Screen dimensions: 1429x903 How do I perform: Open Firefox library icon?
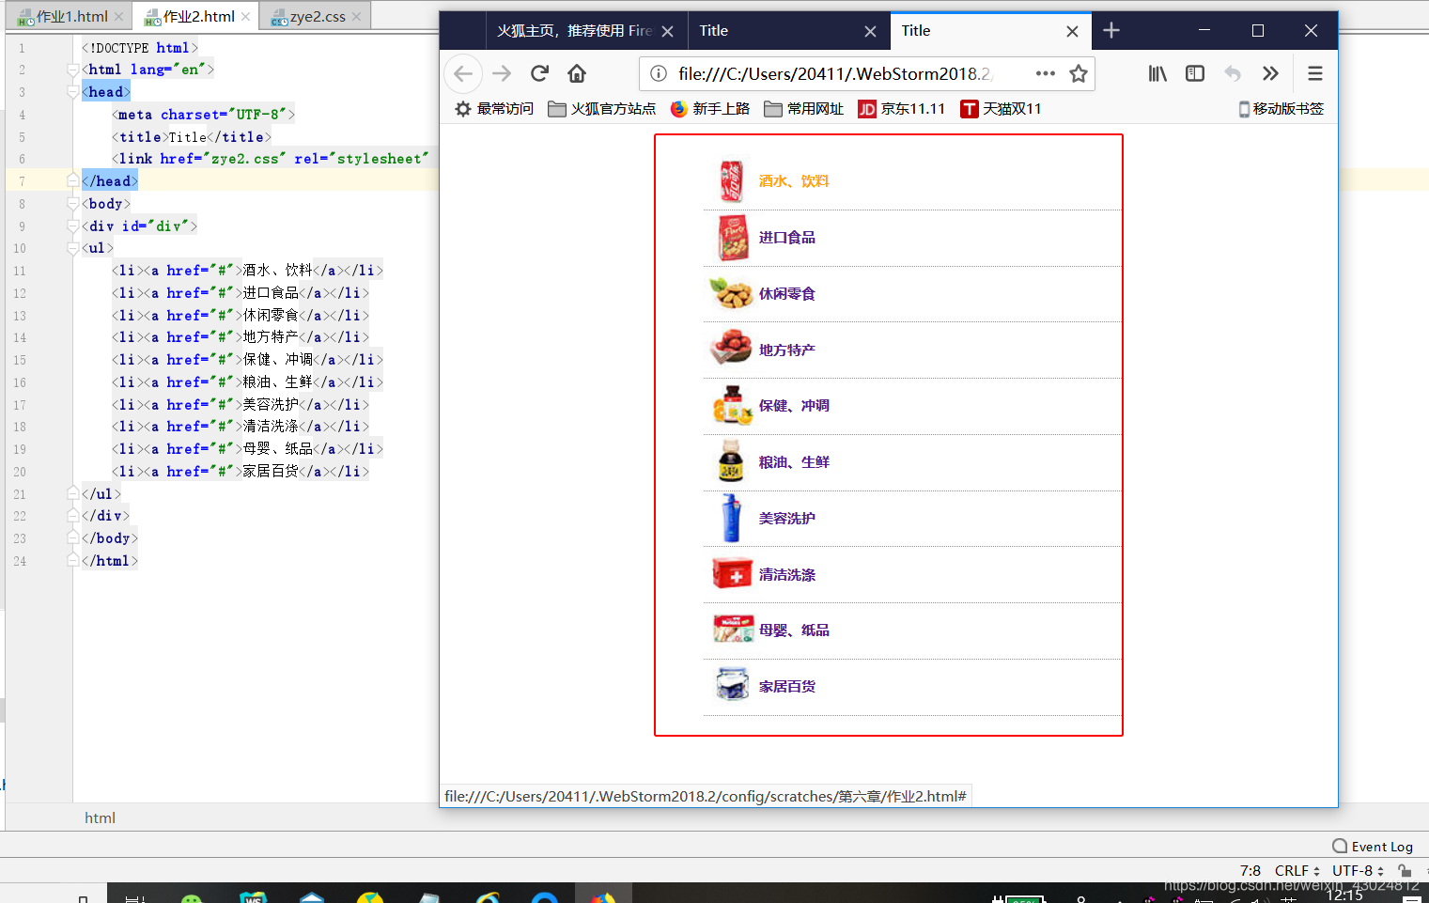tap(1157, 73)
